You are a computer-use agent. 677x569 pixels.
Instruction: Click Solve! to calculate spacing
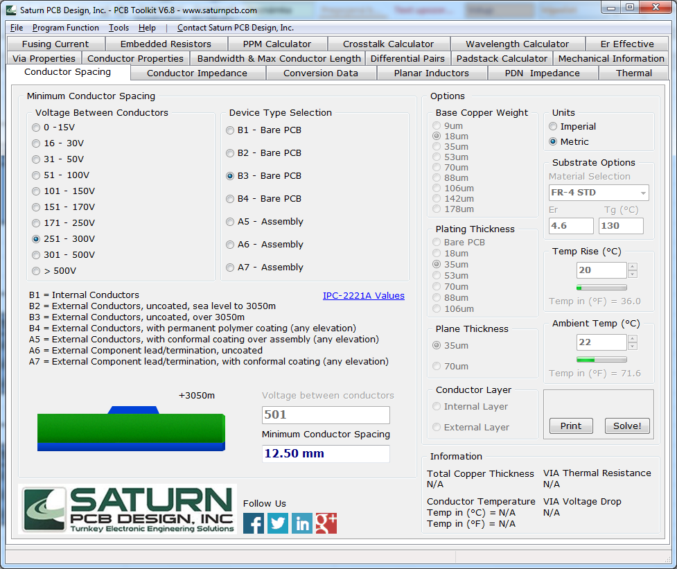[626, 426]
